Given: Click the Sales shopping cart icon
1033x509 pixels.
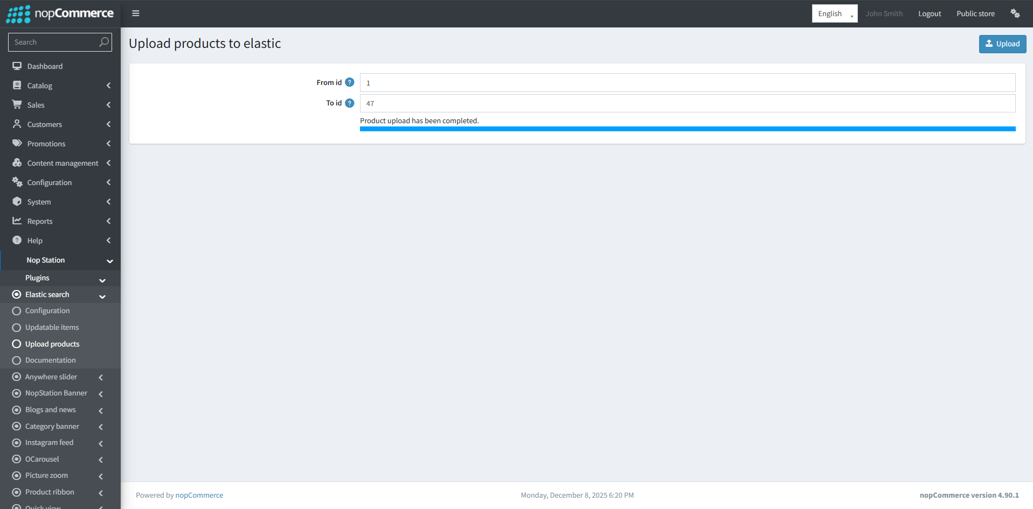Looking at the screenshot, I should point(17,105).
